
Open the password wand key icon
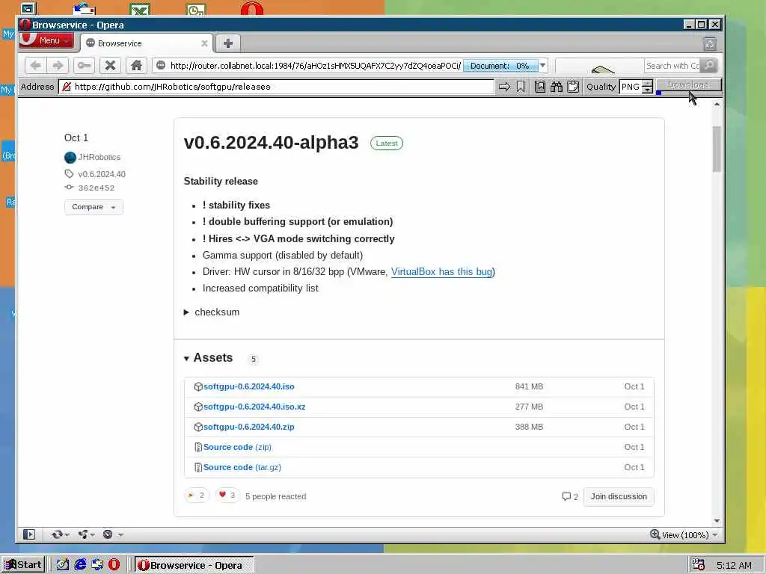click(x=84, y=65)
